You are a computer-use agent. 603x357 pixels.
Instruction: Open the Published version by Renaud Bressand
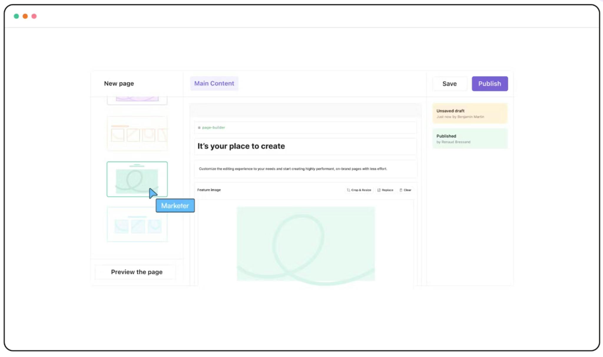click(470, 138)
